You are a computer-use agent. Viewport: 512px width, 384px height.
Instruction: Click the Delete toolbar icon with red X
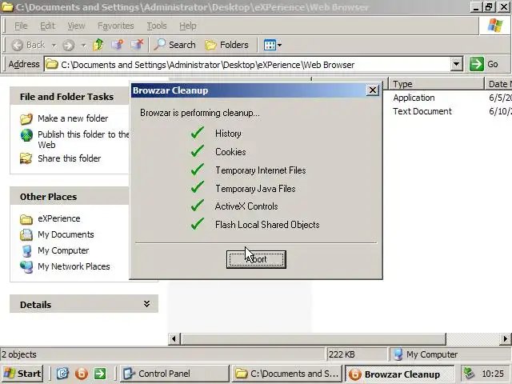click(137, 45)
